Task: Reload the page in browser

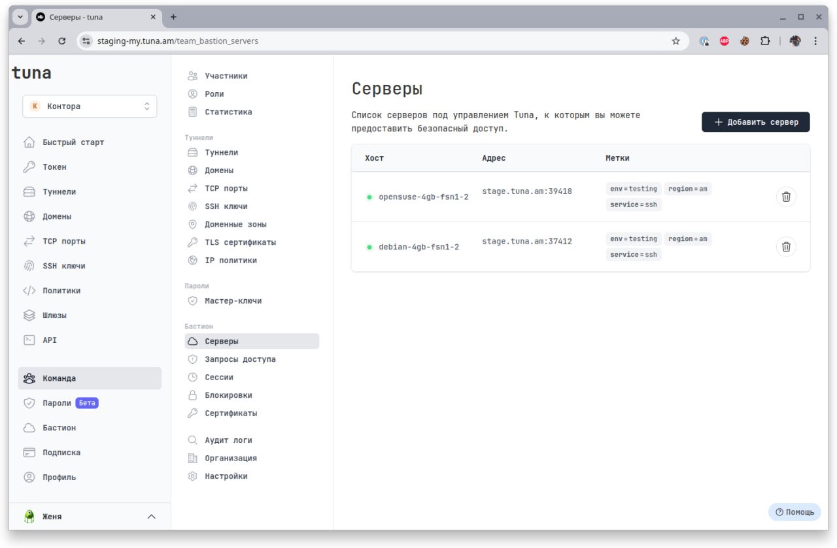Action: [62, 40]
